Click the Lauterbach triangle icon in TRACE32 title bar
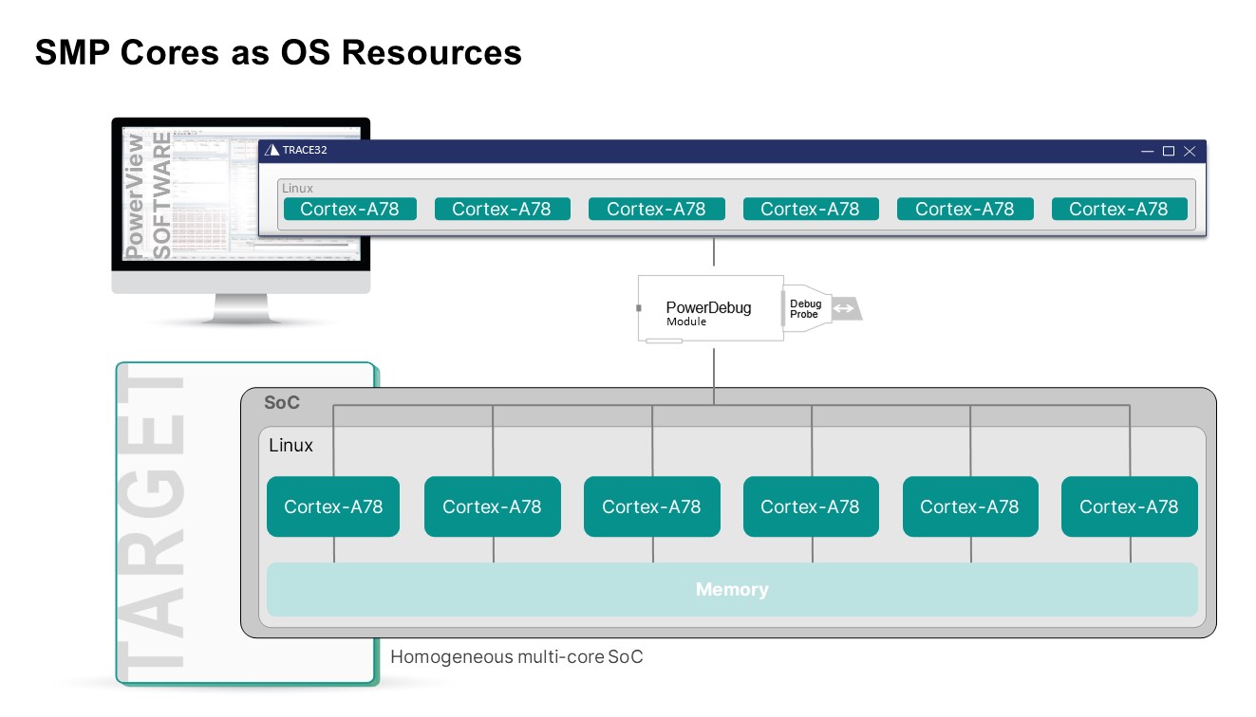 (271, 150)
